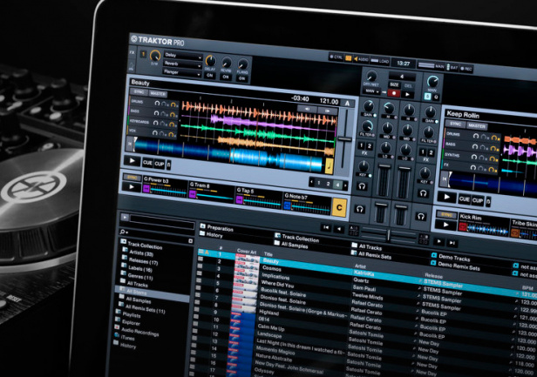Select All Remix Sets (11) tree item

146,309
